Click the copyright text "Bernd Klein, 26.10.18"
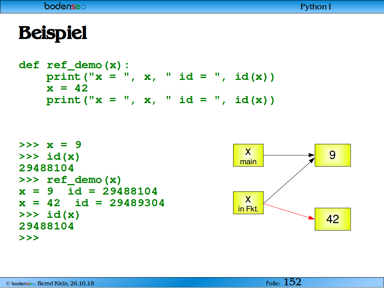 [x=66, y=283]
